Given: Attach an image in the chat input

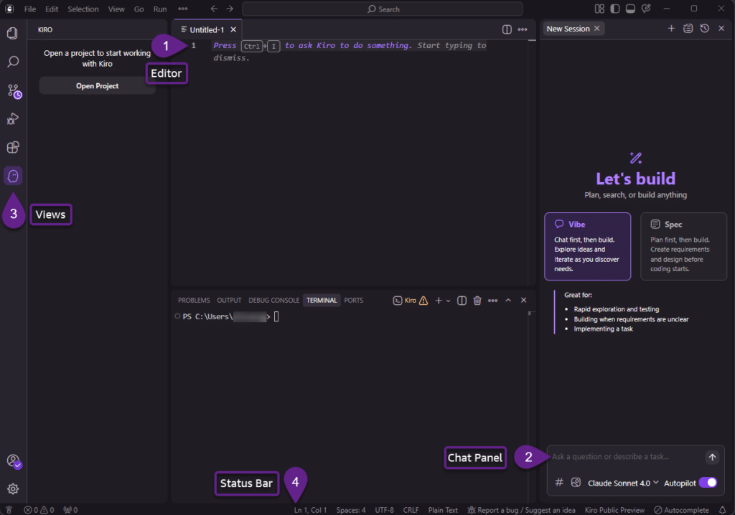Looking at the screenshot, I should point(576,482).
